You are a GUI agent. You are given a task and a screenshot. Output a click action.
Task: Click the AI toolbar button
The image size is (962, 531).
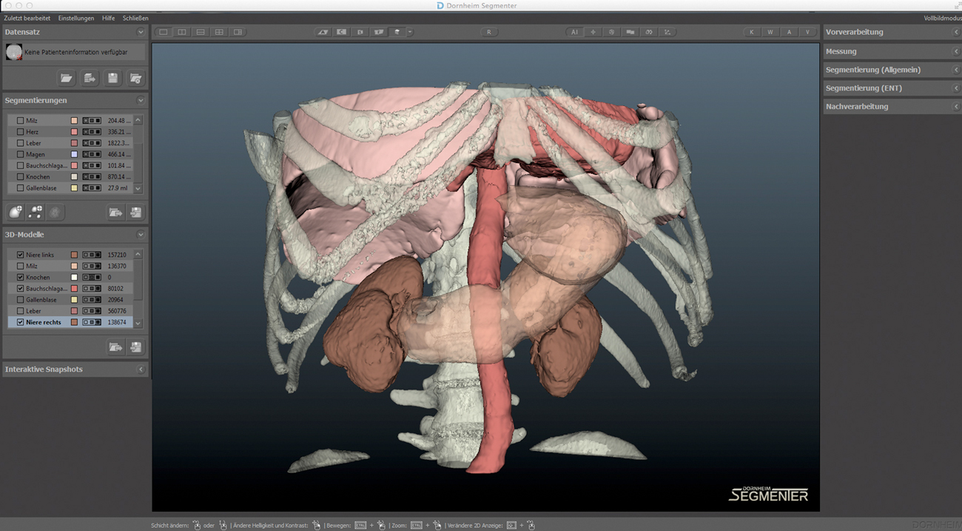click(x=574, y=32)
